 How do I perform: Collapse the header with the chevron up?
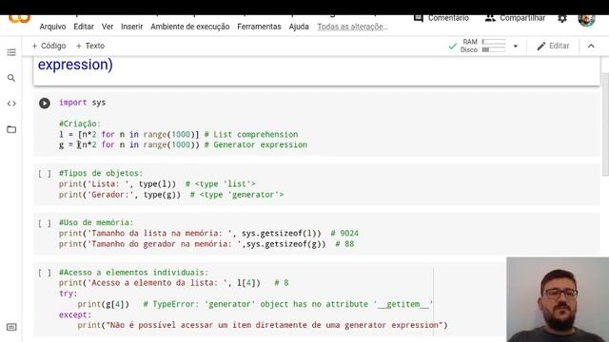pyautogui.click(x=591, y=46)
